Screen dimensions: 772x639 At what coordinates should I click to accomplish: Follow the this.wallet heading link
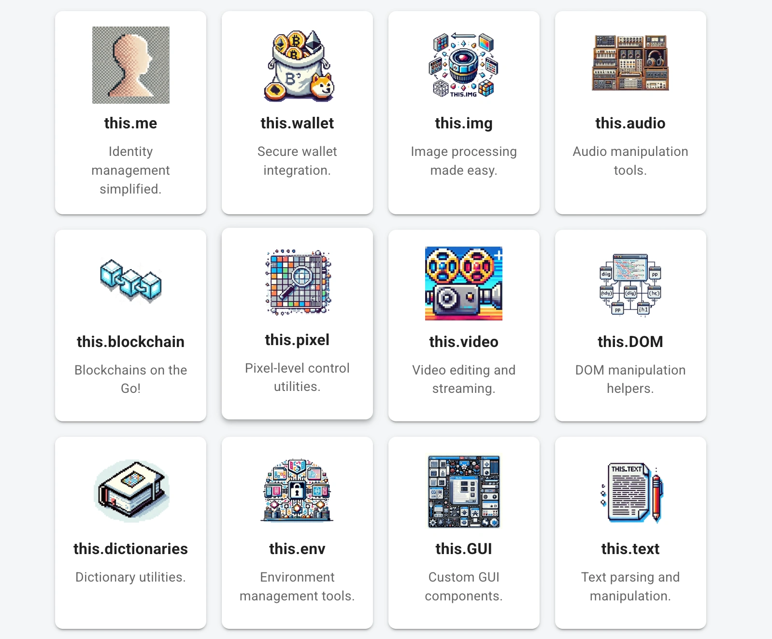click(298, 123)
